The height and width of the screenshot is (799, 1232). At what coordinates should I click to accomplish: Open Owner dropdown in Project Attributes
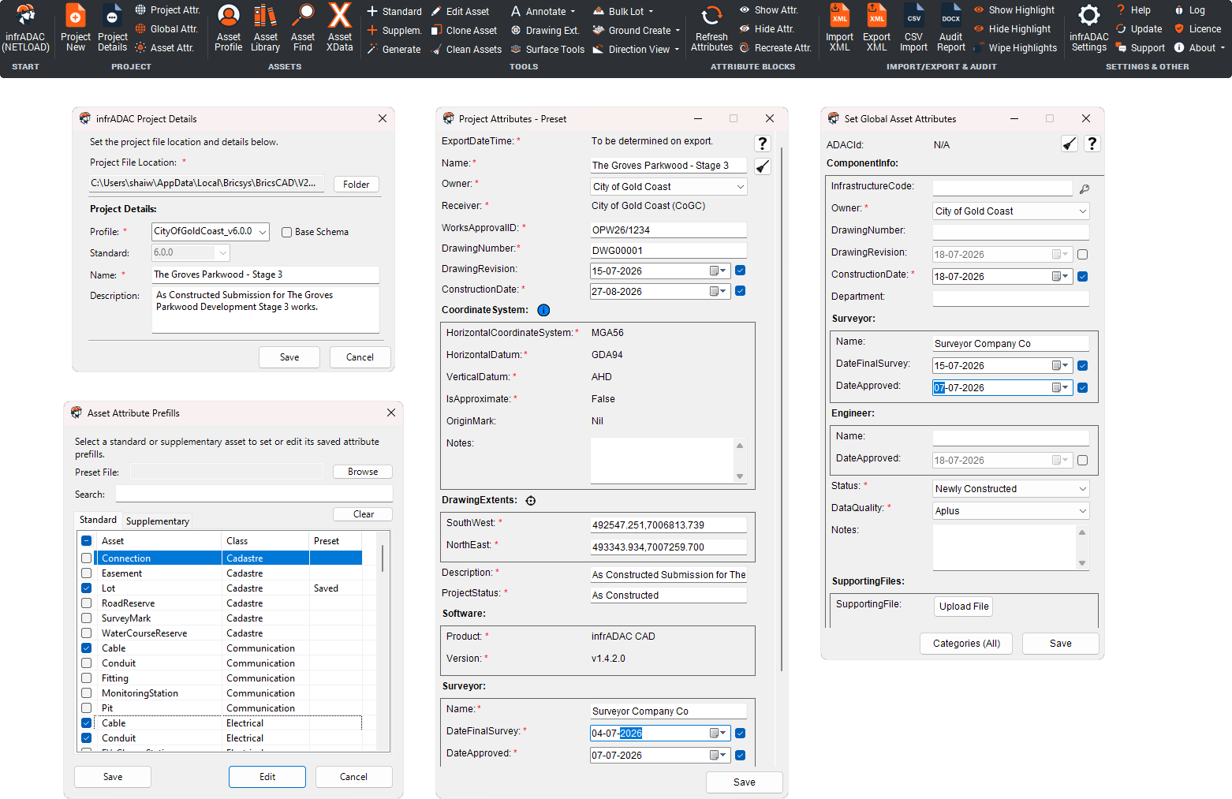(741, 187)
